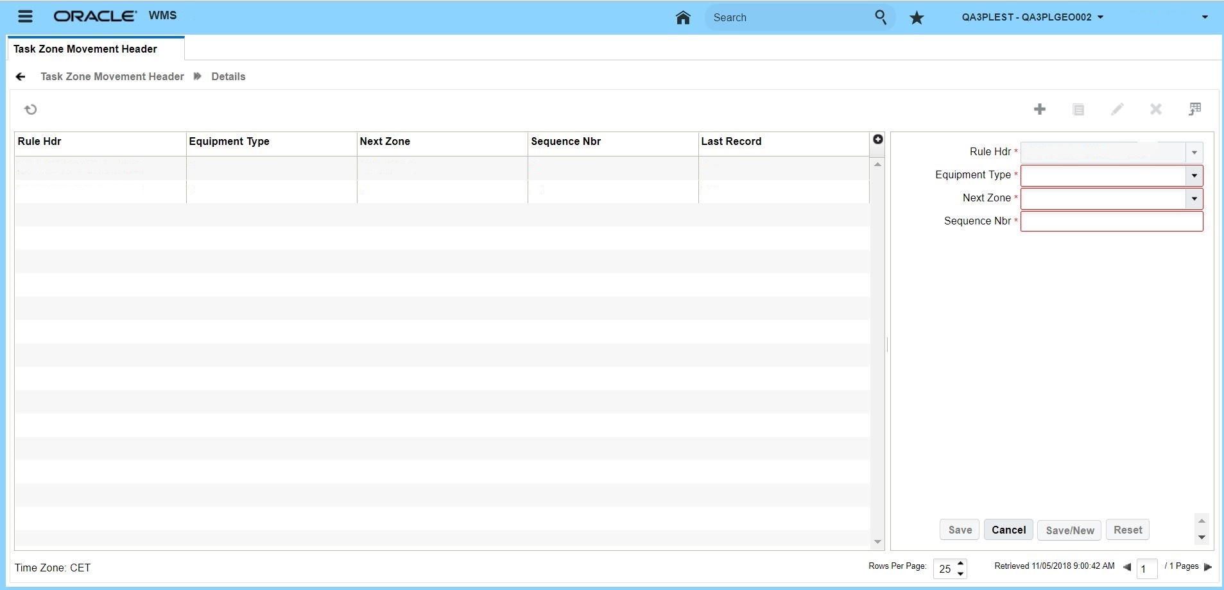Click the Copy record icon

point(1078,110)
